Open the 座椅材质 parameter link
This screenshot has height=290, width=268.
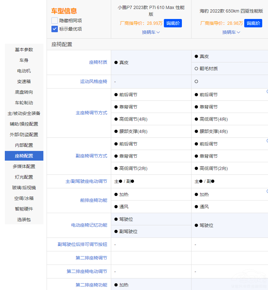click(x=98, y=62)
